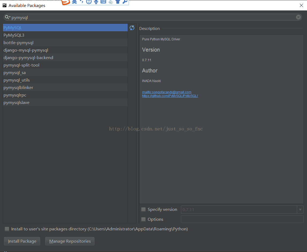
Task: Open the soft keyboard icon on IME bar
Action: (x=103, y=2)
